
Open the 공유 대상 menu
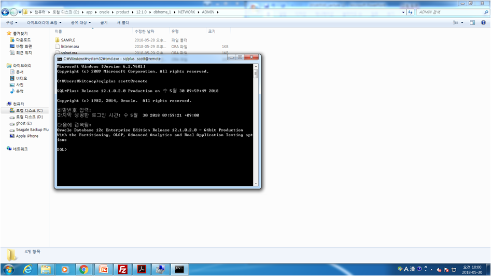[81, 22]
